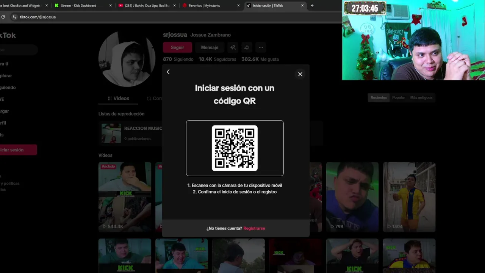Open the bottom-row Kick video with hands on head
The image size is (485, 273).
(352, 256)
